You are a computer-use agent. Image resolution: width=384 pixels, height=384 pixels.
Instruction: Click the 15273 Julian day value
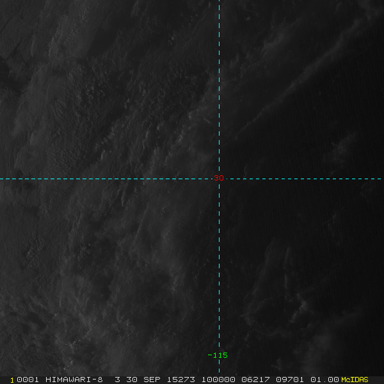coord(181,380)
